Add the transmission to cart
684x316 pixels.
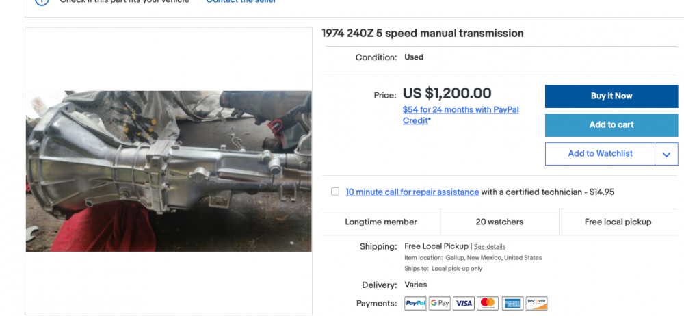point(611,125)
